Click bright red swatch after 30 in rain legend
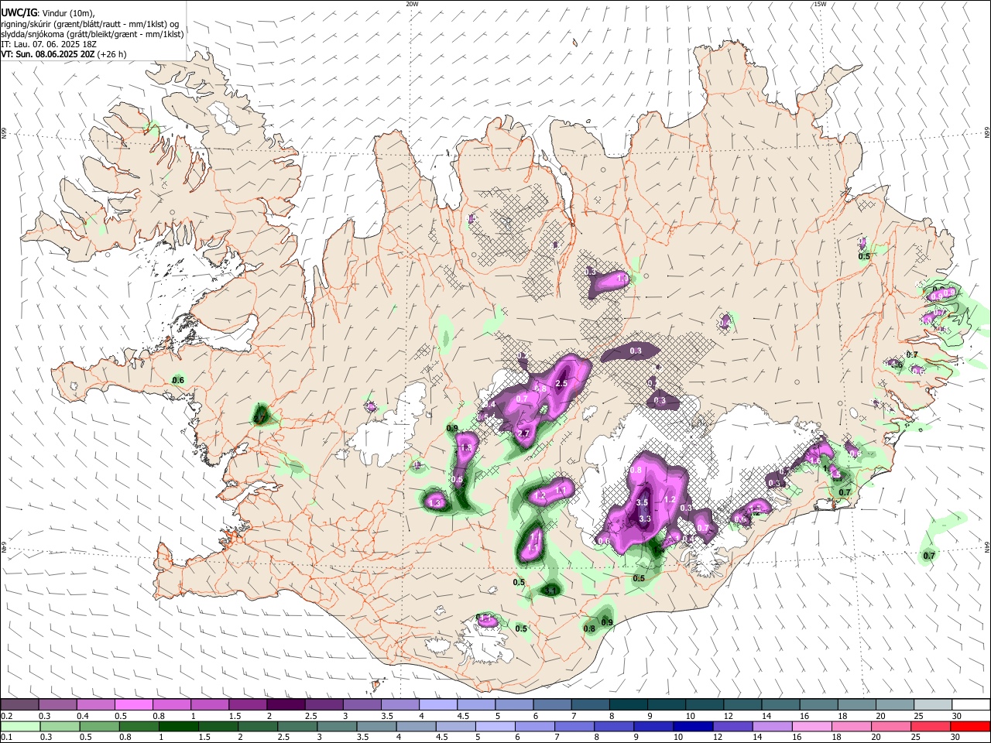This screenshot has width=991, height=743. tap(972, 727)
